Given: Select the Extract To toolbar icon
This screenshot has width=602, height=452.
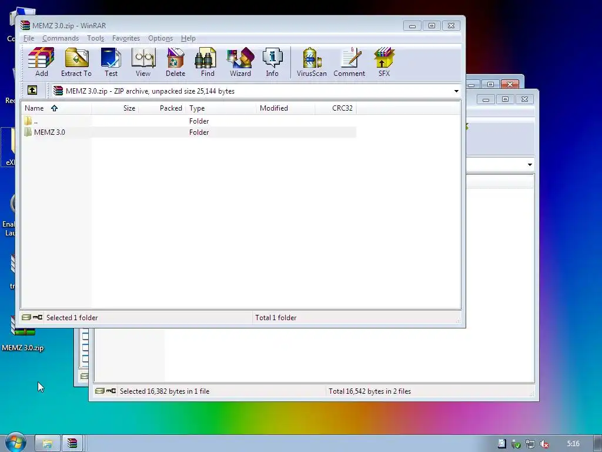Looking at the screenshot, I should pyautogui.click(x=76, y=62).
